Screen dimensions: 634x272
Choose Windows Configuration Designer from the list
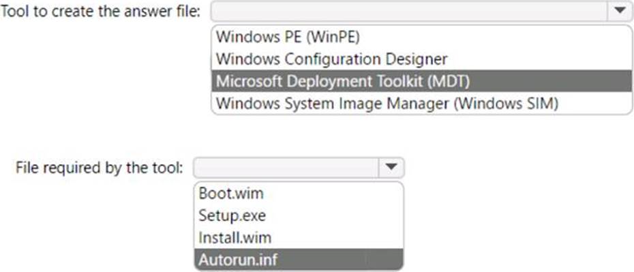point(422,59)
